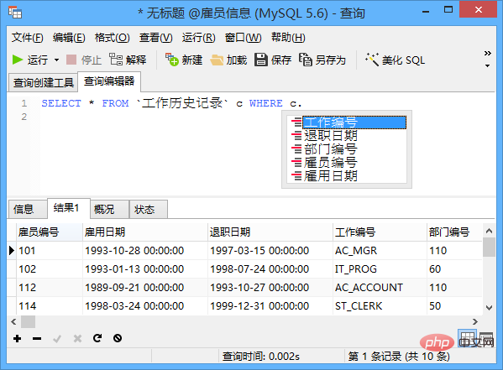This screenshot has width=503, height=370.
Task: Click the query window title-bar icon
Action: click(x=15, y=13)
